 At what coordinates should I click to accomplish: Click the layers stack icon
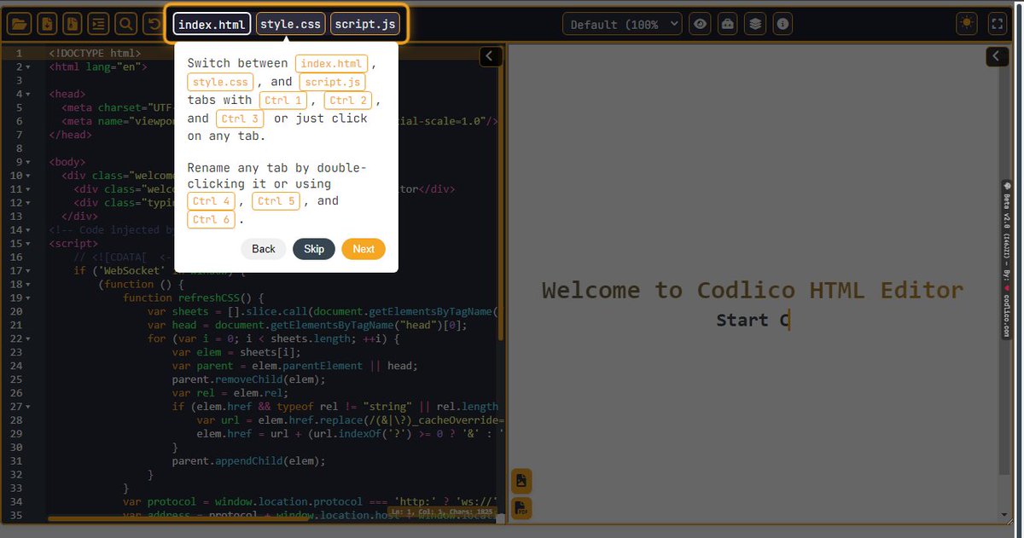pos(755,24)
